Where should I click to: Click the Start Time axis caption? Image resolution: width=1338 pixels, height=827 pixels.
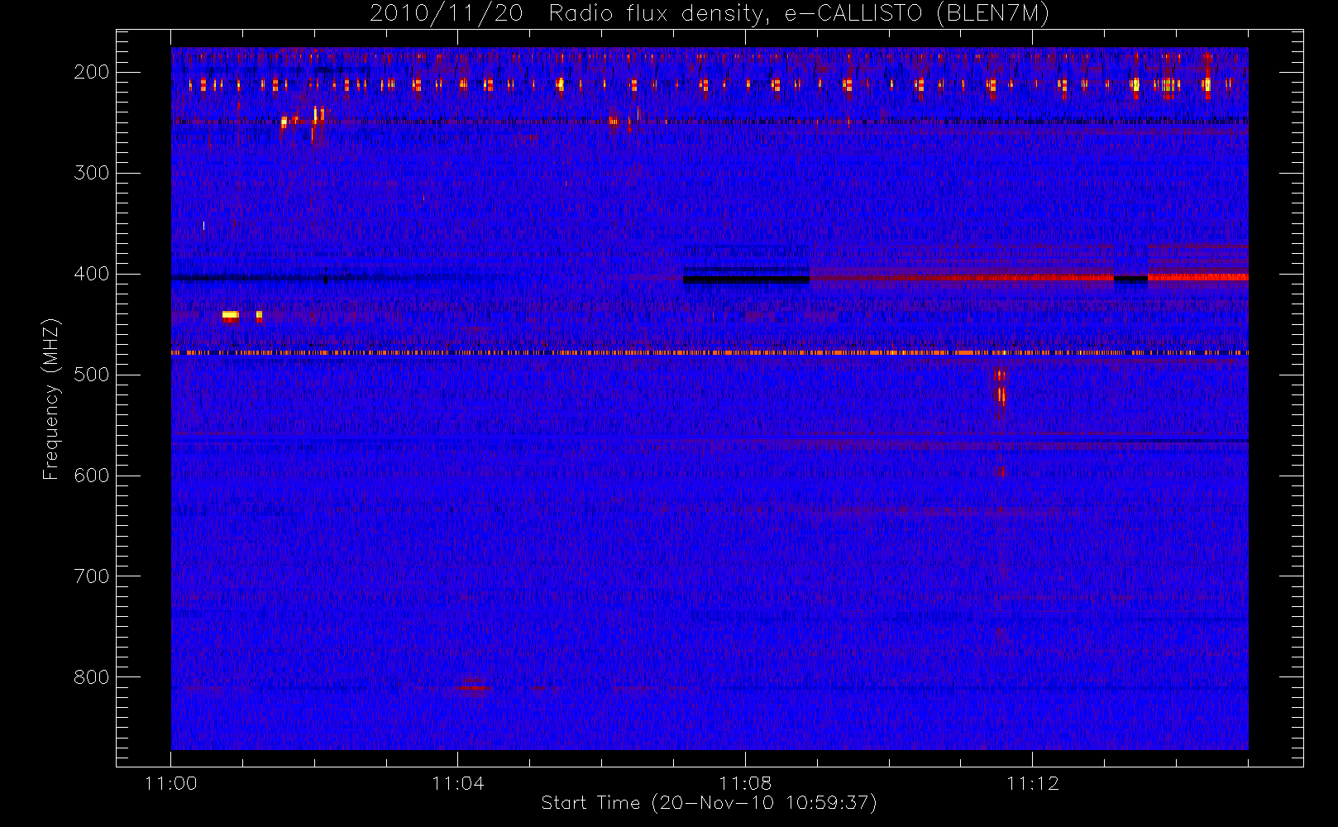[709, 803]
